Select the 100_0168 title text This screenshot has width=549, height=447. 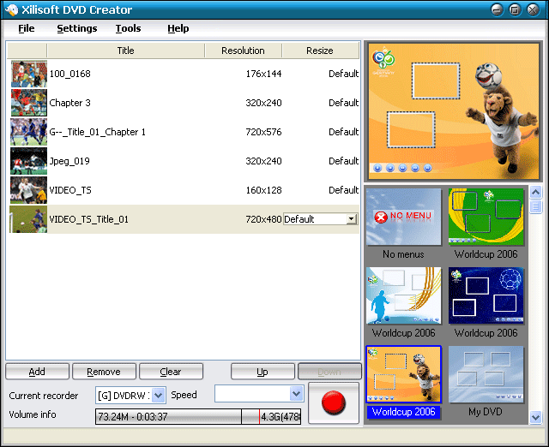click(70, 74)
